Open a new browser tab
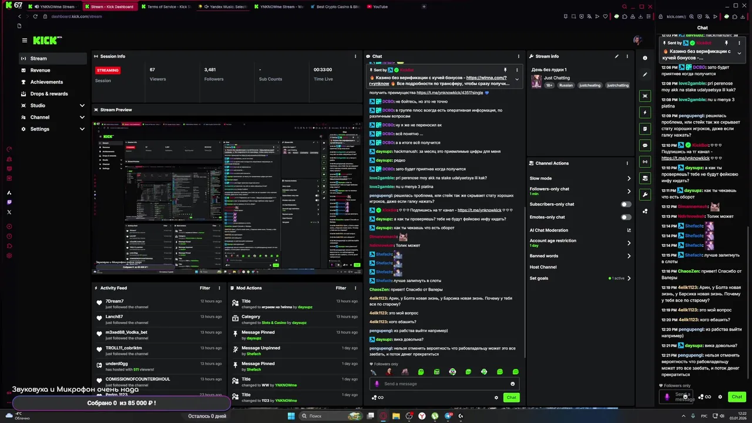This screenshot has height=423, width=752. (x=424, y=6)
